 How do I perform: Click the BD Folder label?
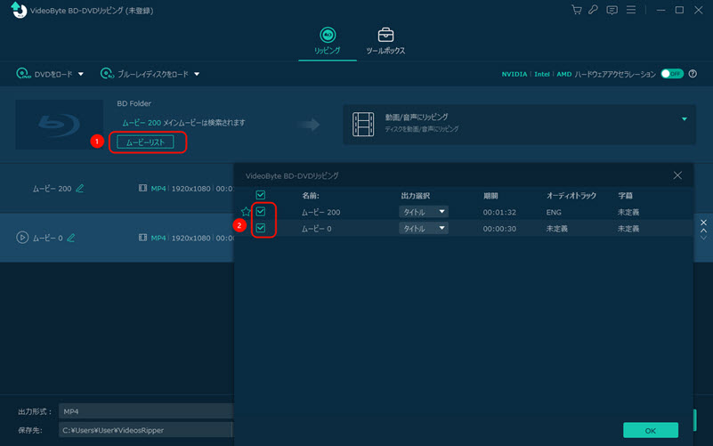click(134, 103)
